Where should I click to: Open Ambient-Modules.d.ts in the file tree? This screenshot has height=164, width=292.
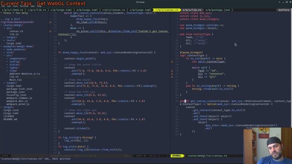click(25, 74)
